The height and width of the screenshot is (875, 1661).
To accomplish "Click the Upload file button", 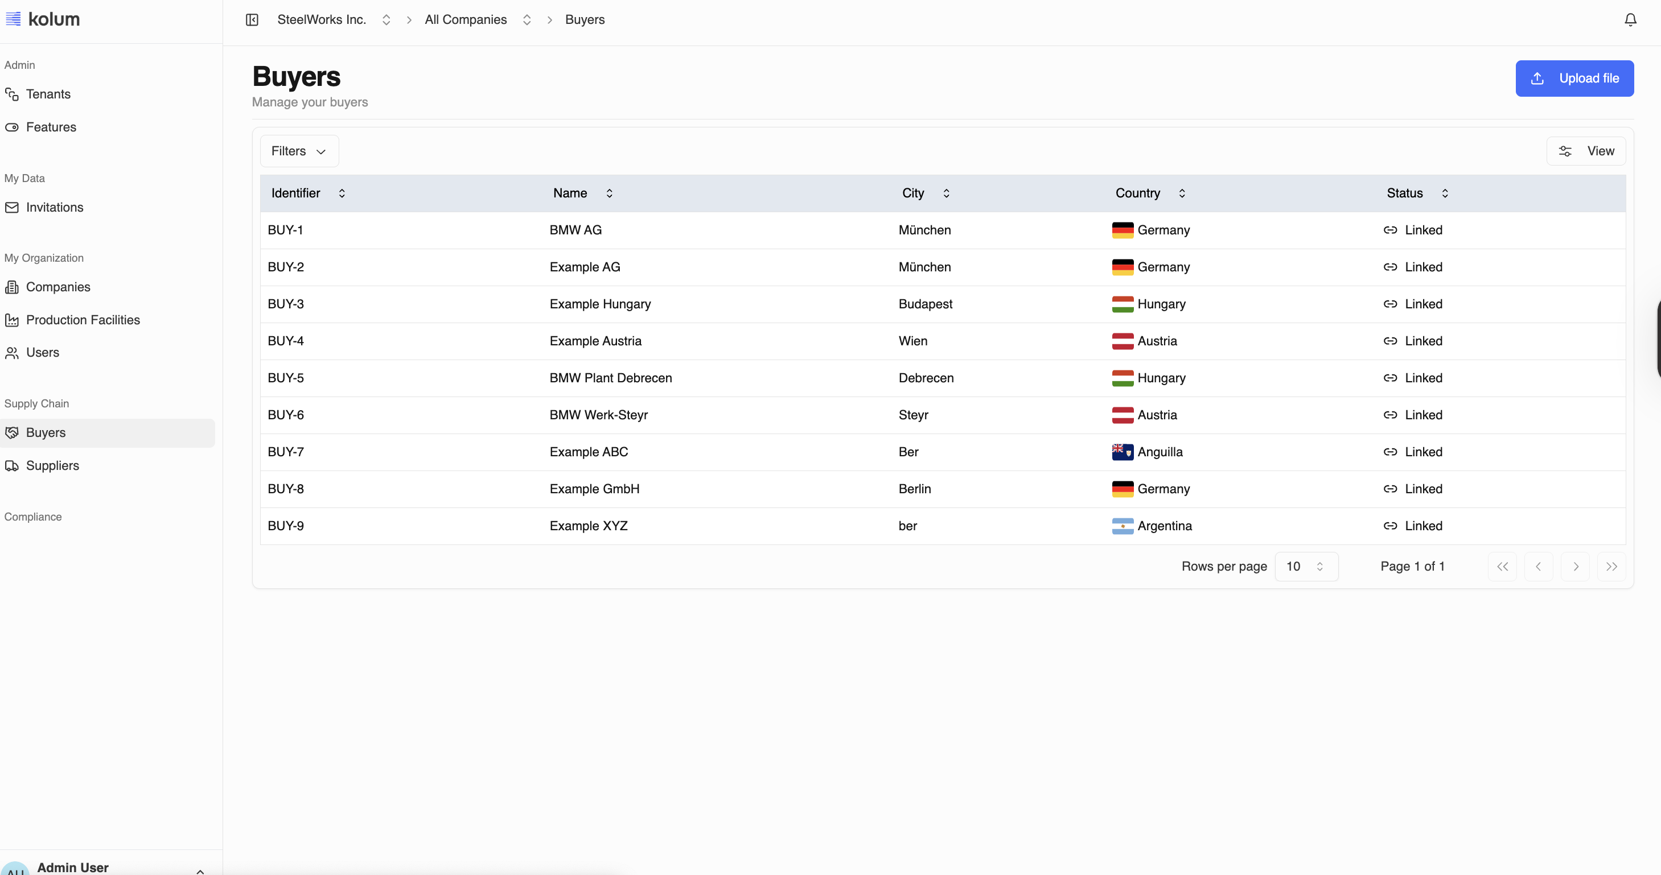I will pyautogui.click(x=1574, y=79).
